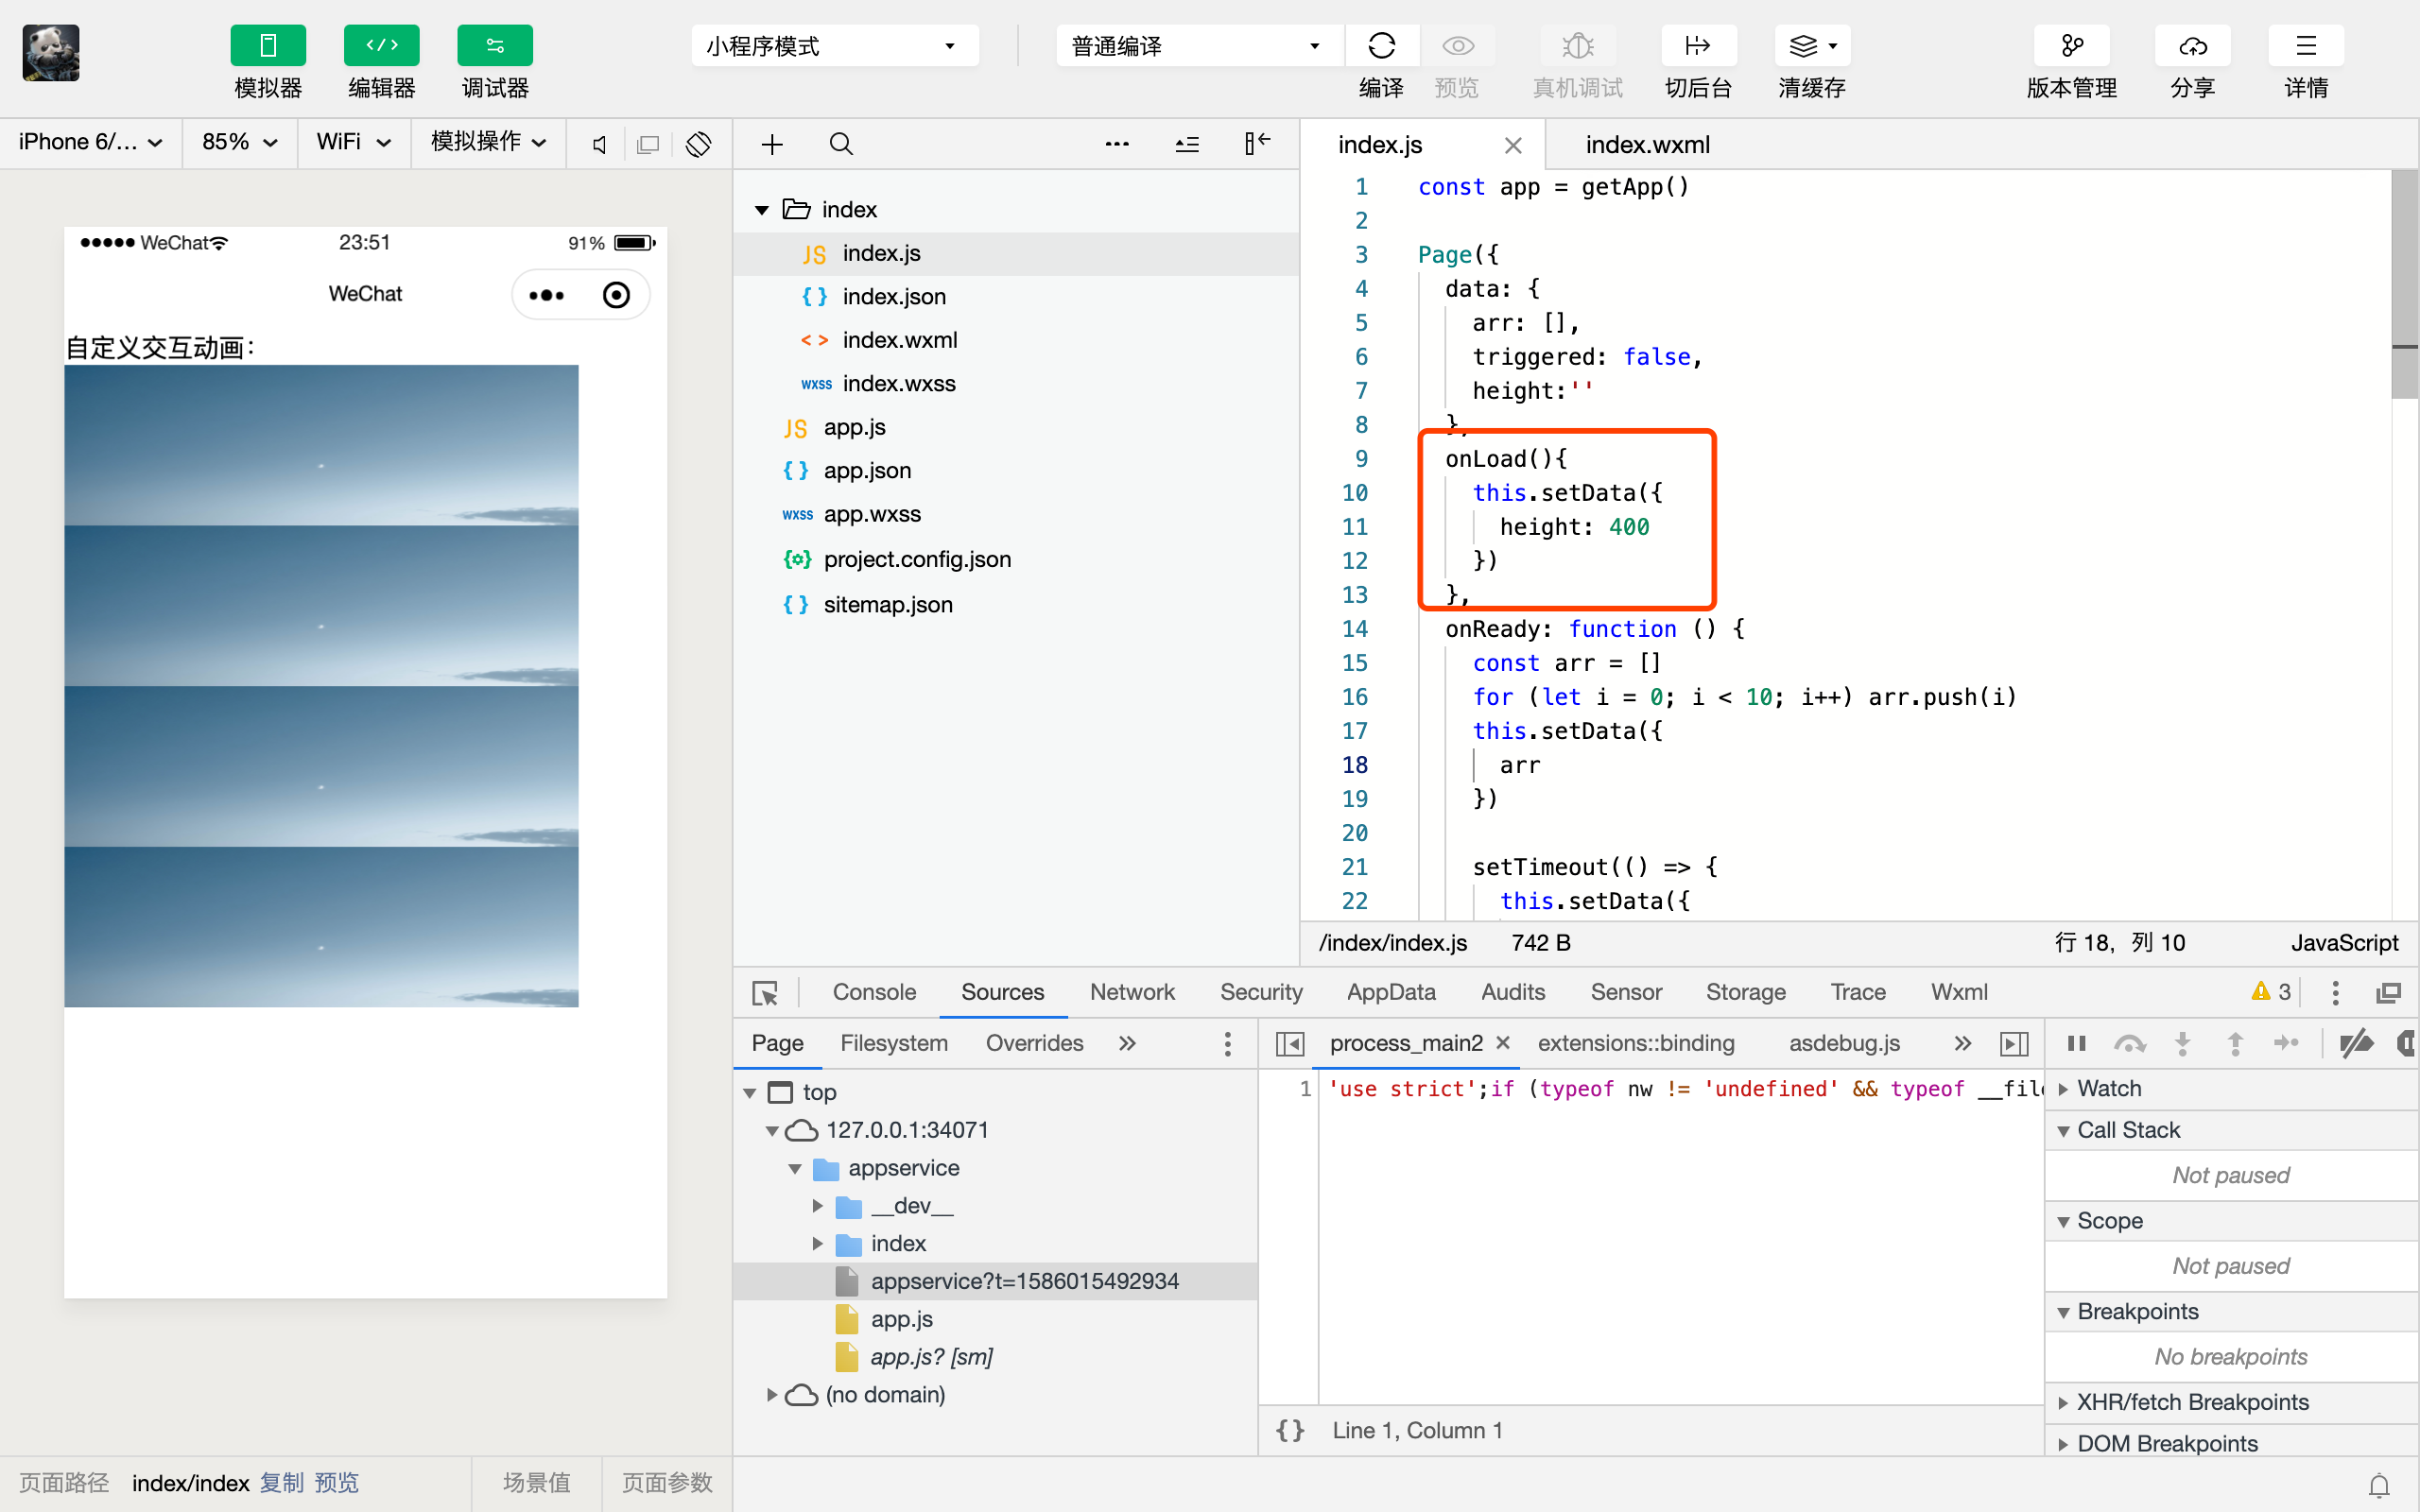Click the switch to background icon
Image resolution: width=2420 pixels, height=1512 pixels.
pos(1697,46)
